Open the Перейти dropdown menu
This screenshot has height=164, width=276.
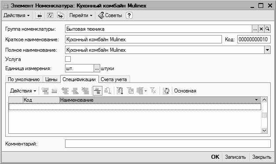[81, 15]
